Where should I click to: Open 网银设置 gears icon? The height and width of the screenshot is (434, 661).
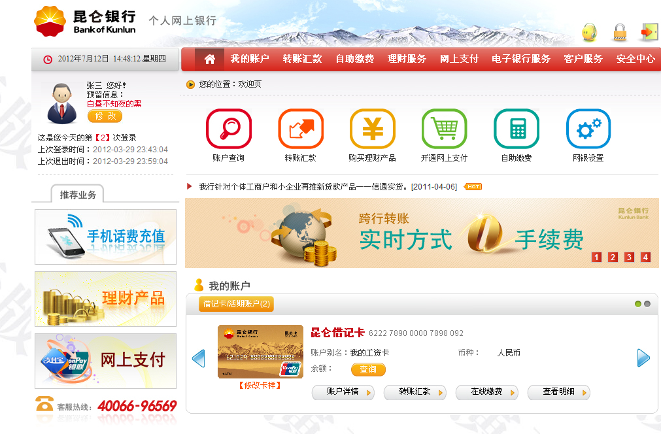588,129
